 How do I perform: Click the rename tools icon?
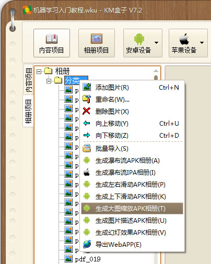pos(87,99)
